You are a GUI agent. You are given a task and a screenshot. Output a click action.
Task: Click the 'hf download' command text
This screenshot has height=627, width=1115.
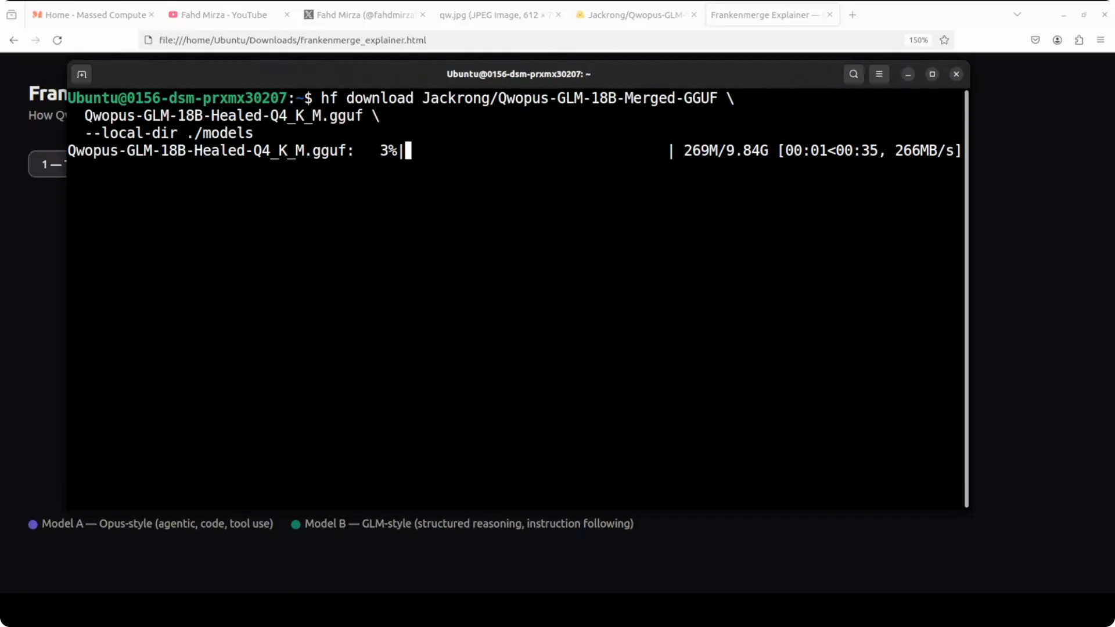pos(367,98)
